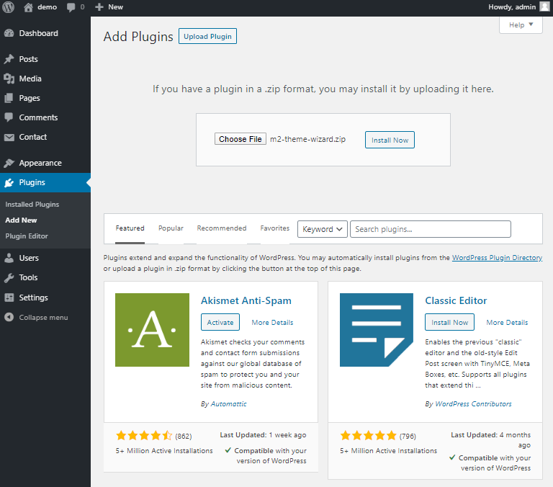Image resolution: width=553 pixels, height=487 pixels.
Task: Click the Tools wrench icon
Action: coord(9,278)
